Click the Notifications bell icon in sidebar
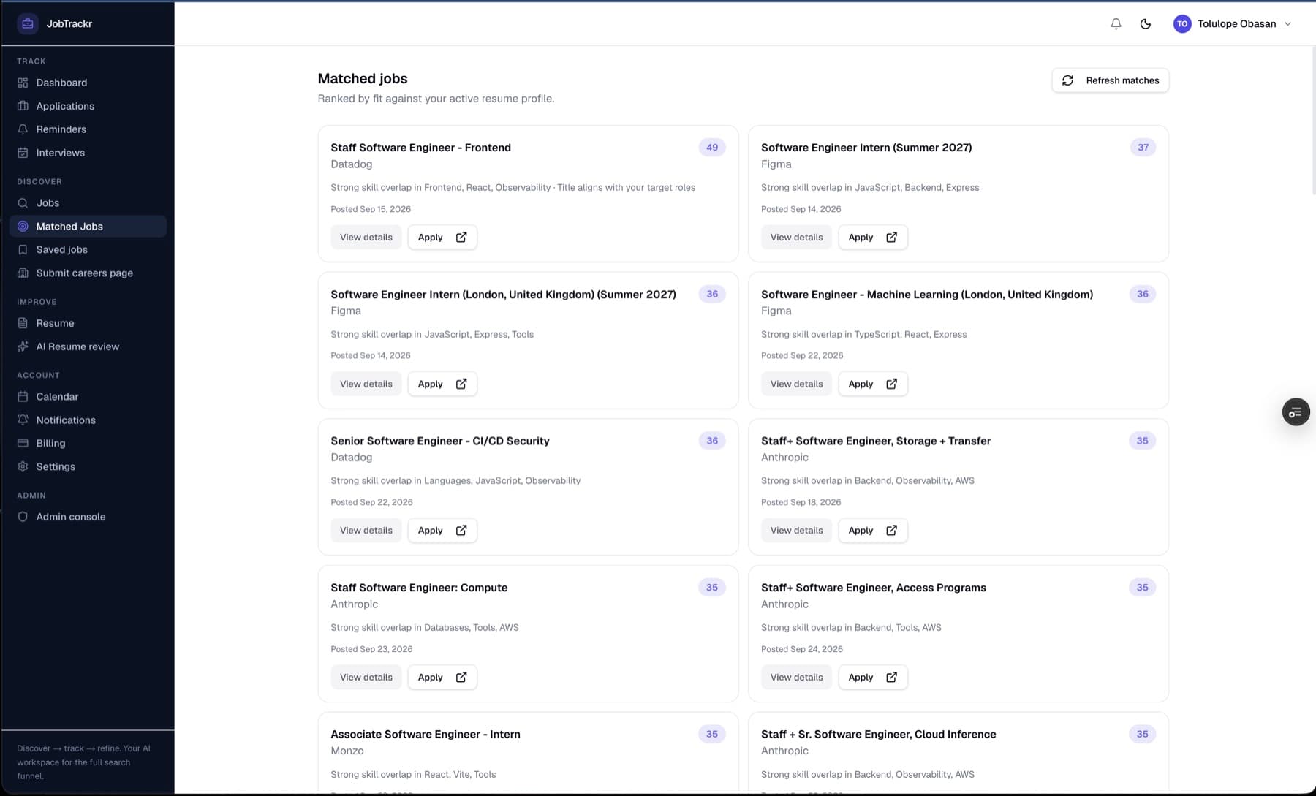 (23, 420)
